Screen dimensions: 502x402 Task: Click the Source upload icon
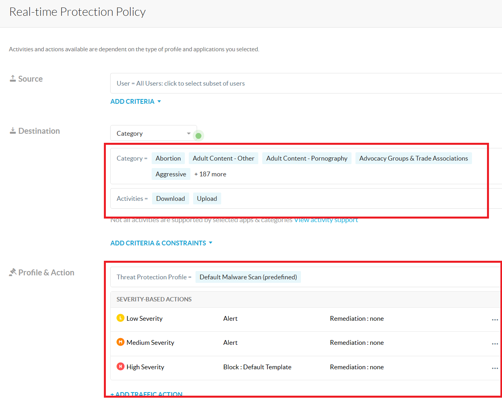click(x=13, y=79)
